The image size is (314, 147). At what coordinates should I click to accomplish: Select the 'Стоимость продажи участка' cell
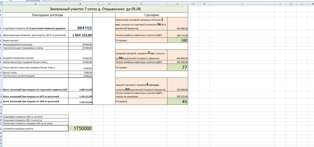[x=35, y=128]
